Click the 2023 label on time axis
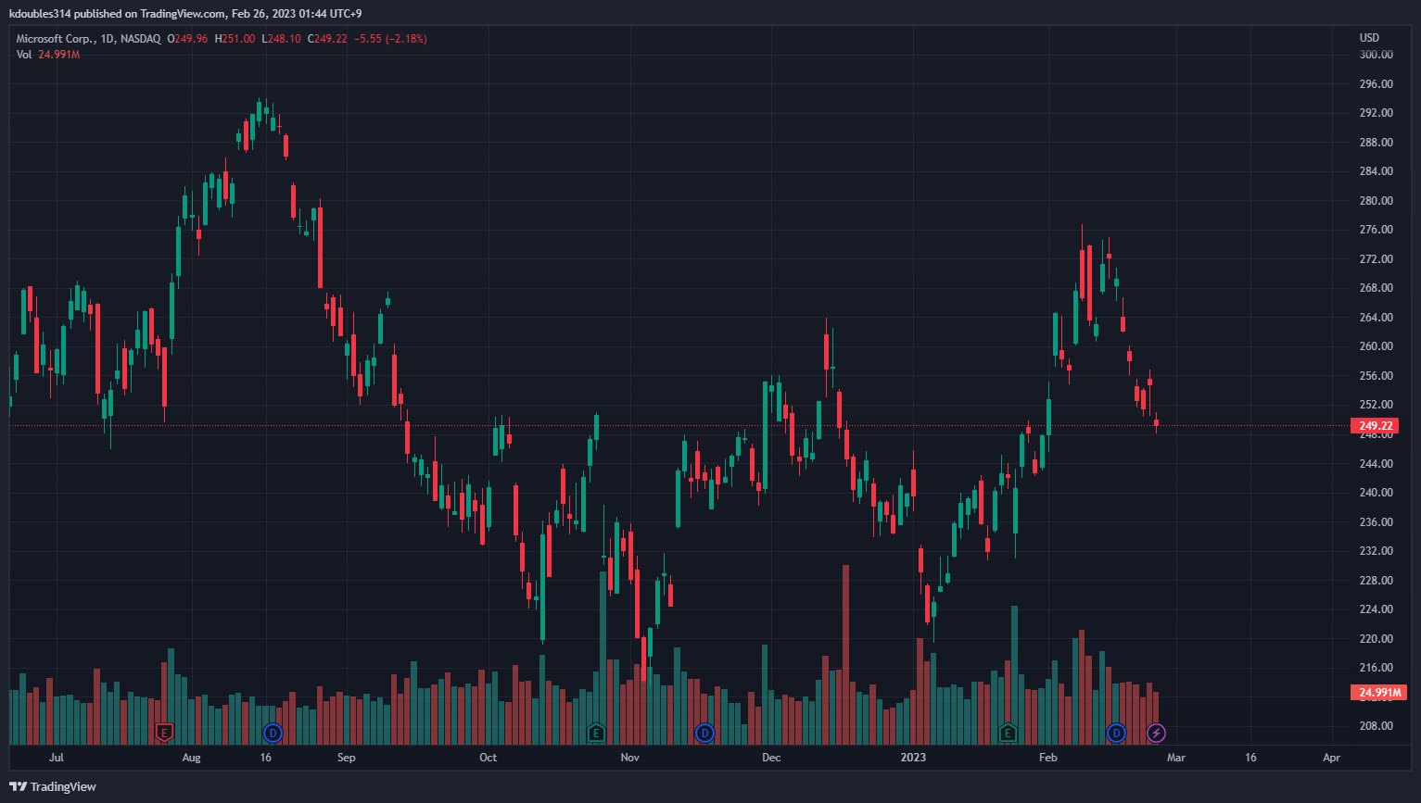 click(x=913, y=758)
